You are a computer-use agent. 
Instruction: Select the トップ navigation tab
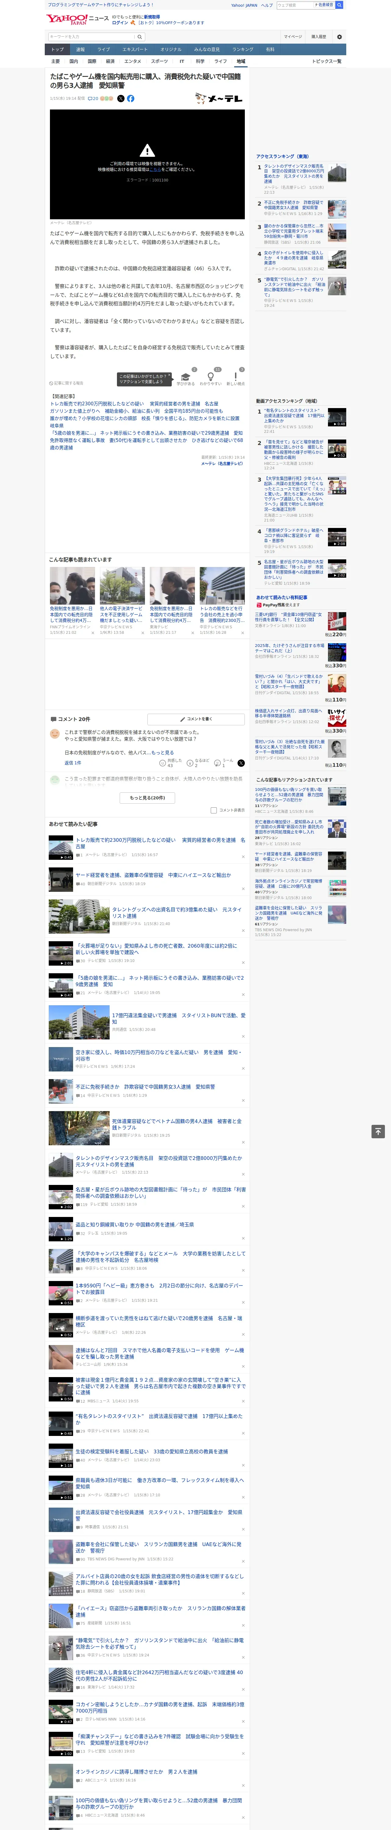point(58,50)
